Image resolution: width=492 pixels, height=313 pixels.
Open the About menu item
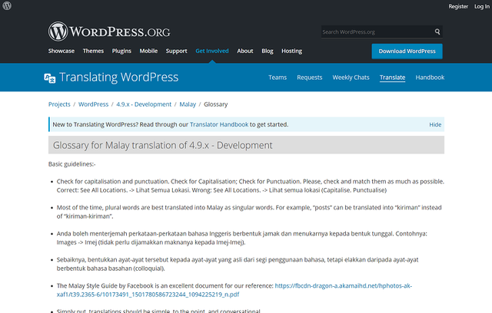(245, 51)
